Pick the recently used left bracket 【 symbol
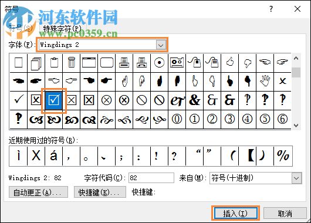This screenshot has height=223, width=311. point(247,156)
